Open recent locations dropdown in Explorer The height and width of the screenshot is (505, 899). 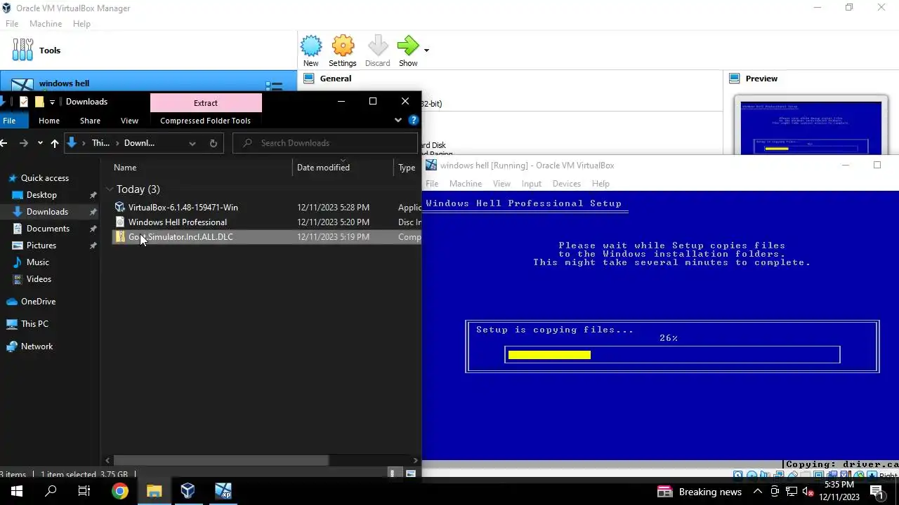click(x=40, y=143)
